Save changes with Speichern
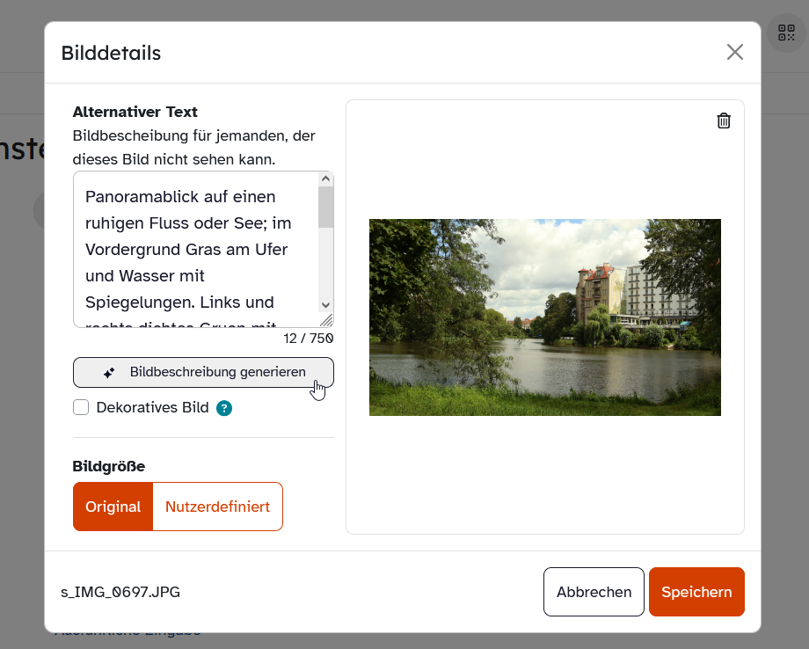Viewport: 809px width, 649px height. point(696,592)
